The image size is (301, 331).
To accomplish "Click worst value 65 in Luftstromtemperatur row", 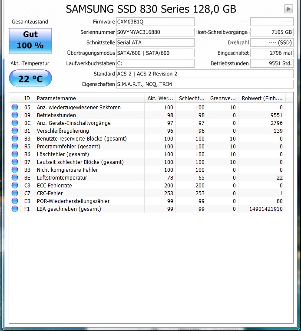I will [x=202, y=178].
